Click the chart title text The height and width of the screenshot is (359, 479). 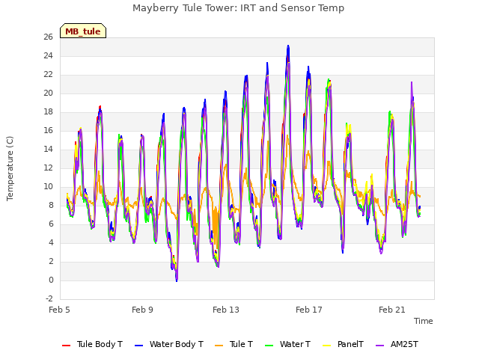(238, 8)
